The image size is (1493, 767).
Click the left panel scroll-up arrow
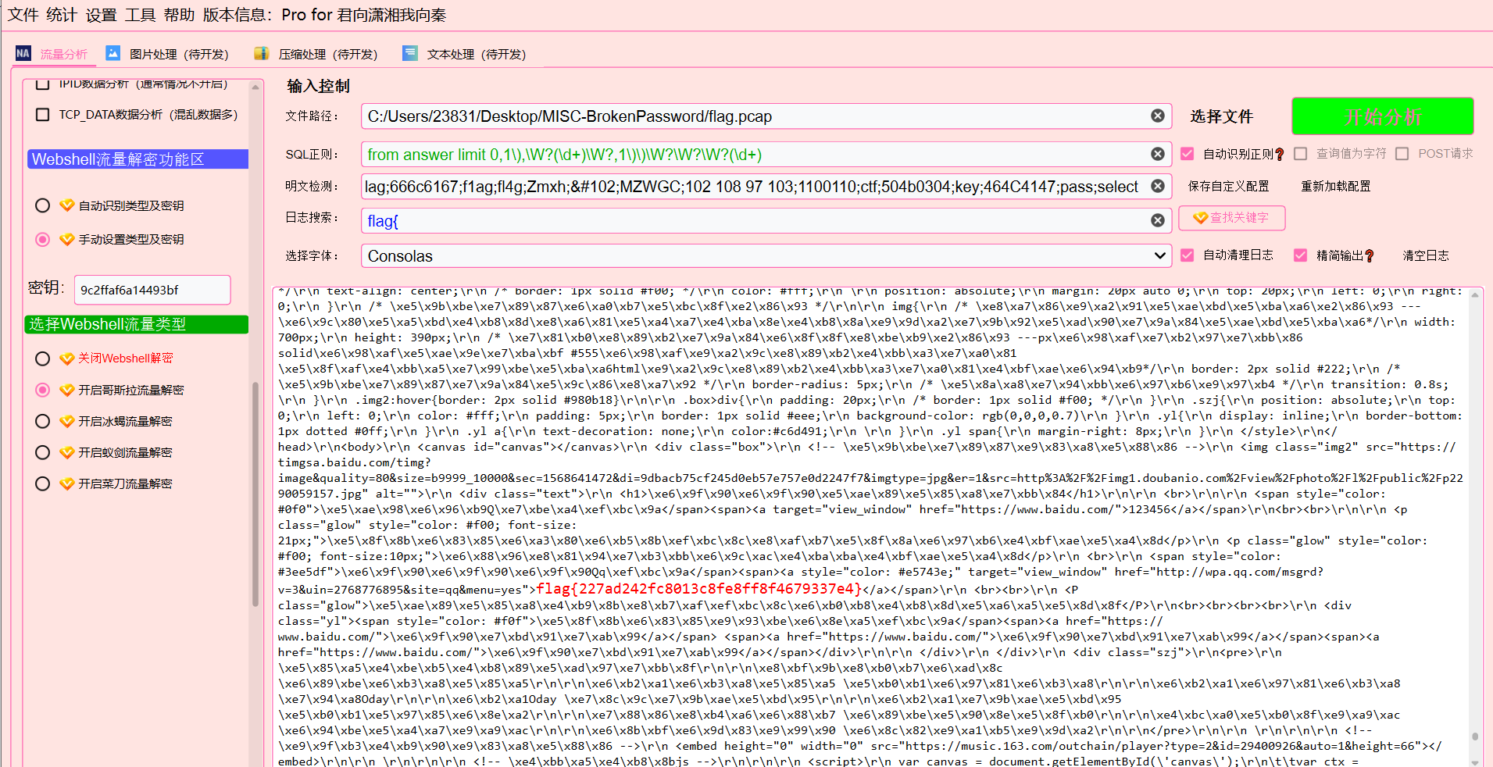tap(255, 87)
